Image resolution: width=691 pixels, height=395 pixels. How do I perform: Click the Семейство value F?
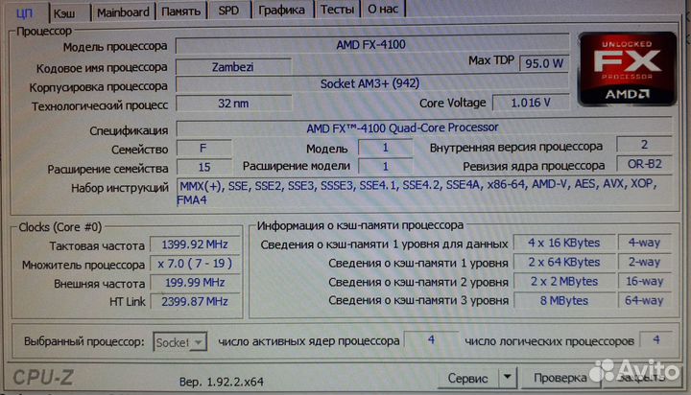pos(203,149)
